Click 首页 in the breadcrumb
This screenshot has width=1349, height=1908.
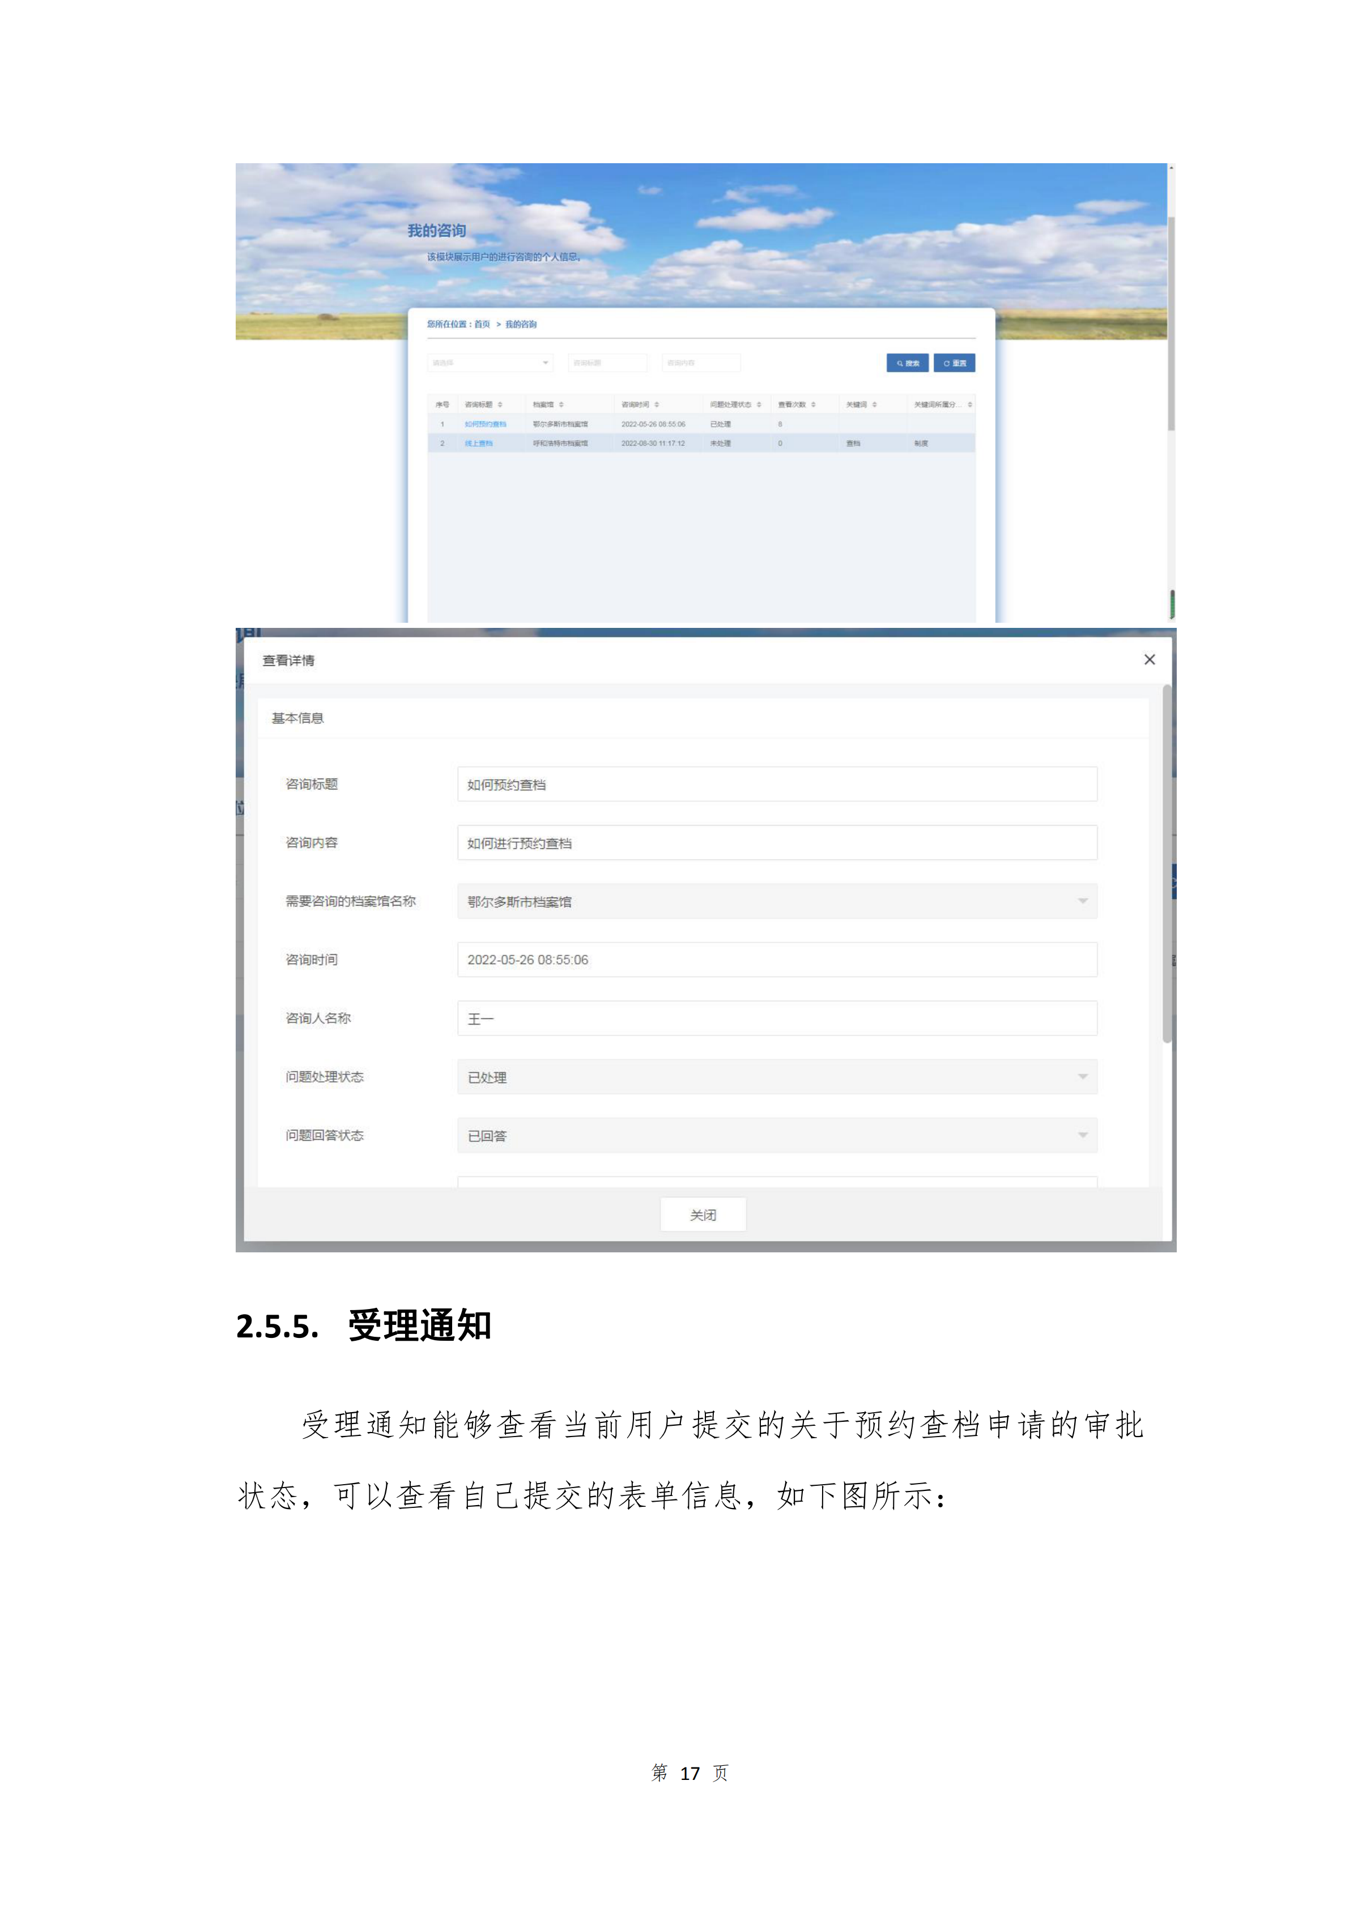[x=482, y=325]
